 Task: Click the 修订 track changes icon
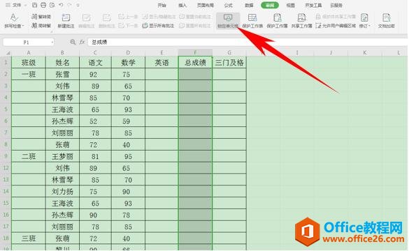[x=364, y=18]
